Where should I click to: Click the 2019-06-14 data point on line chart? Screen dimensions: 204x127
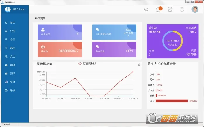pos(75,78)
